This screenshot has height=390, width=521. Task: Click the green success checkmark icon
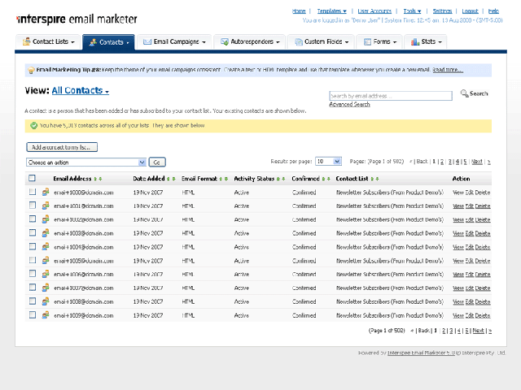tap(33, 126)
